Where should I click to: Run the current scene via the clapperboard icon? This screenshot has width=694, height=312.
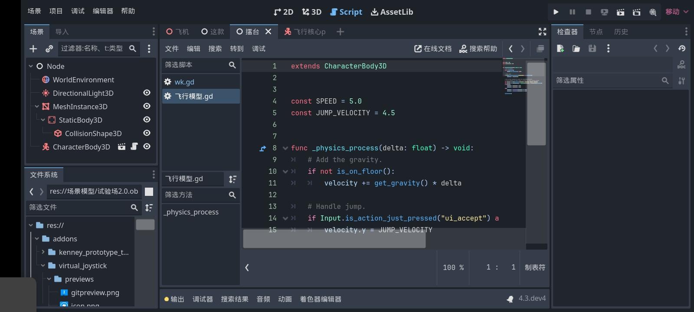click(x=621, y=12)
